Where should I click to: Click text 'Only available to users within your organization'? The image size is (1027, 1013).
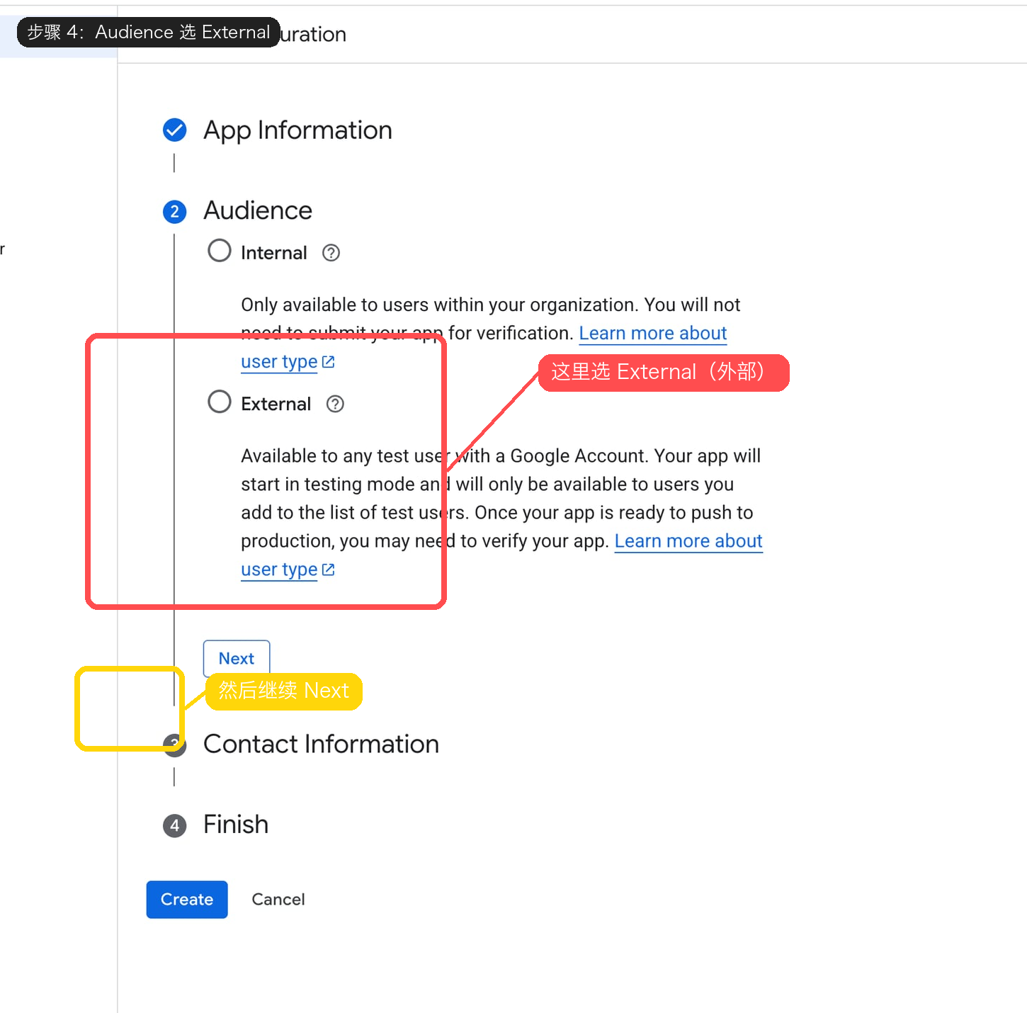(439, 305)
